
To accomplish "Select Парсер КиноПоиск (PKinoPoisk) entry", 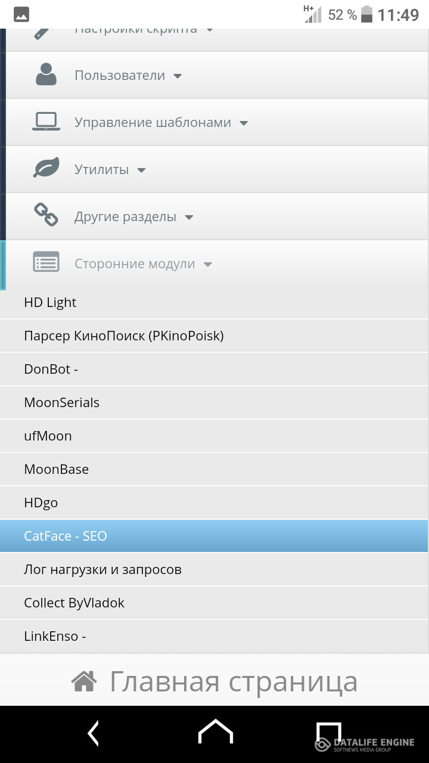I will [x=123, y=336].
